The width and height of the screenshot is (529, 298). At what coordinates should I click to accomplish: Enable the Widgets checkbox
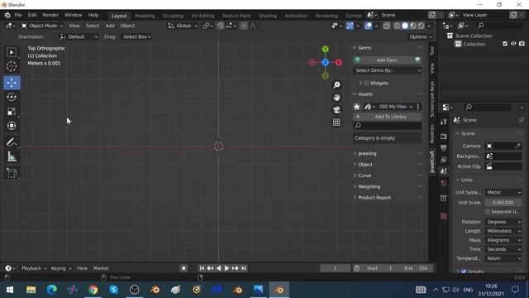coord(366,83)
